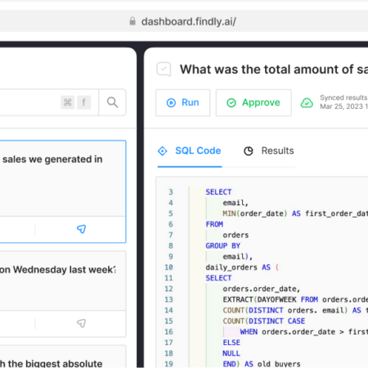Approve the generated query
The height and width of the screenshot is (368, 368).
point(254,103)
